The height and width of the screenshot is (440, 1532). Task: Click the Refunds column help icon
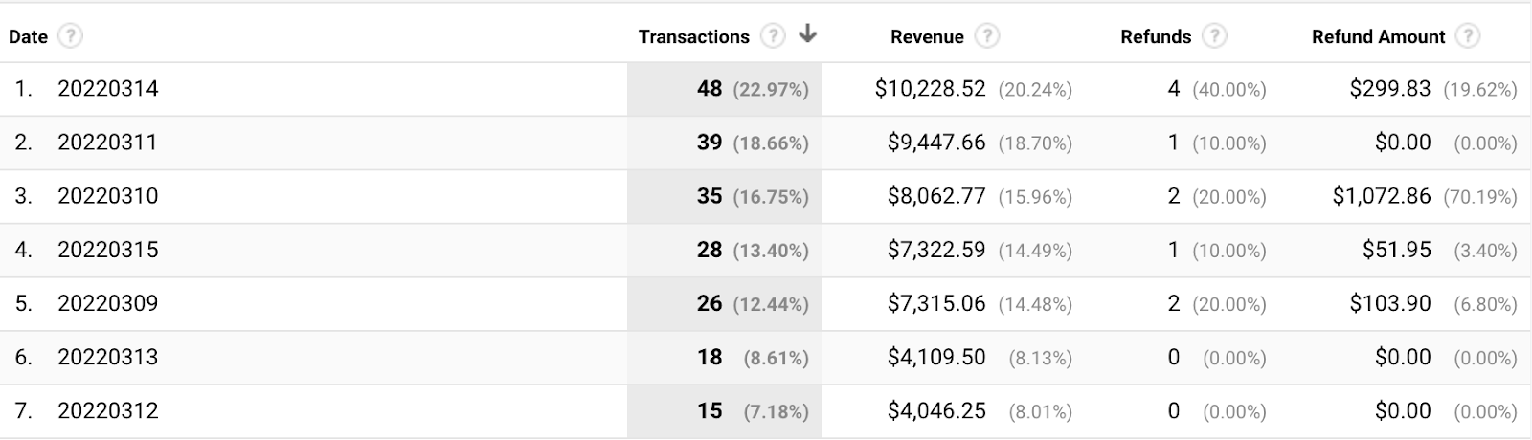[x=1214, y=36]
